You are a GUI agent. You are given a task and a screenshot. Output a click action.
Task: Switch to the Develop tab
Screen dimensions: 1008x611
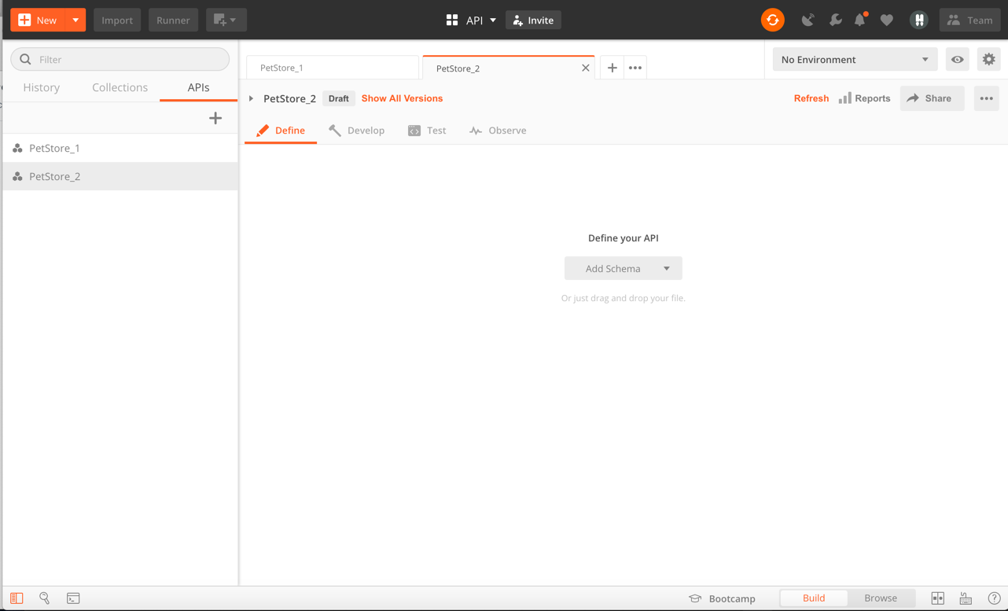click(357, 131)
